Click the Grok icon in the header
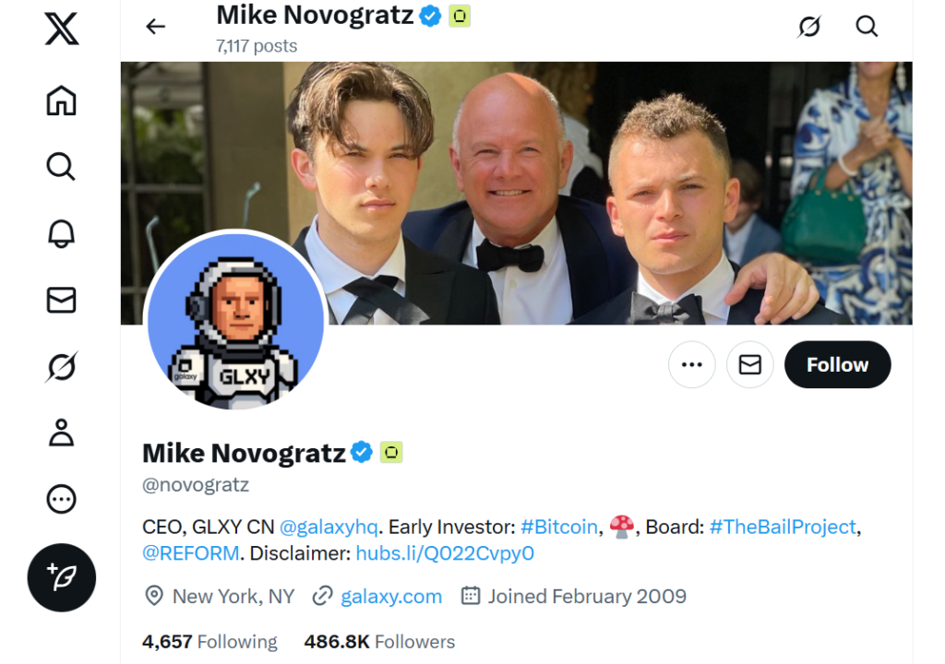 (809, 27)
